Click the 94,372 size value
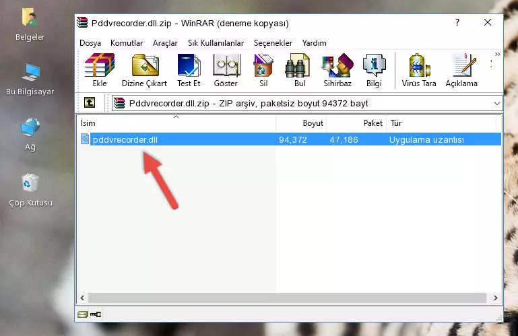Viewport: 518px width, 336px height. pyautogui.click(x=293, y=140)
